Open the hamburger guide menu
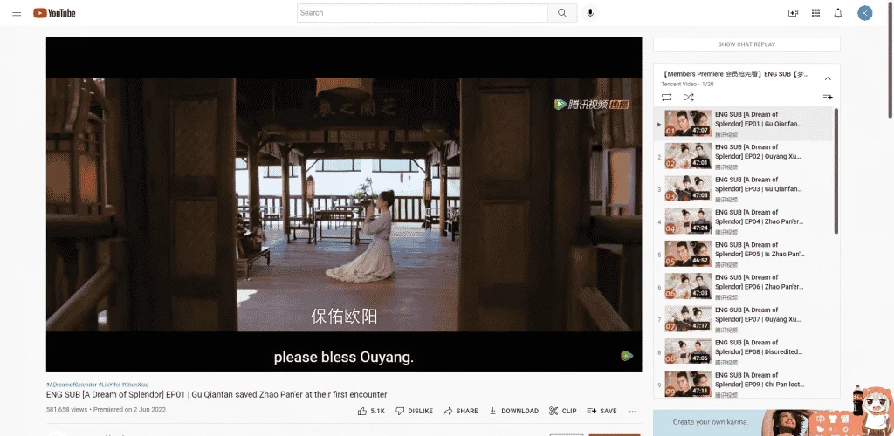The width and height of the screenshot is (894, 436). (17, 12)
